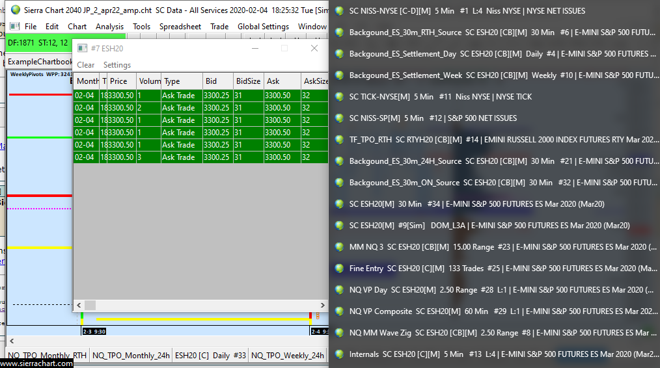This screenshot has height=368, width=660.
Task: Click the Month column header
Action: click(x=87, y=81)
